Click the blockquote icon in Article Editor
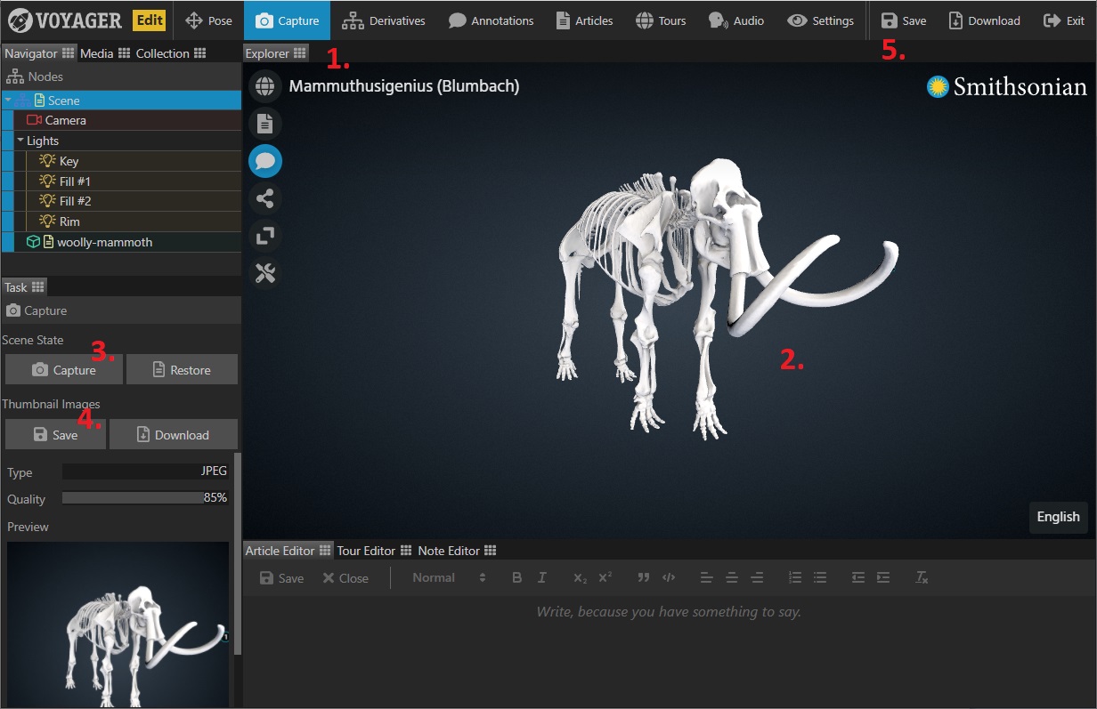 pyautogui.click(x=643, y=578)
